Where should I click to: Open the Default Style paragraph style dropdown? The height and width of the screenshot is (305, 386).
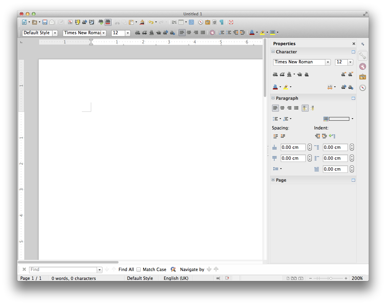point(55,33)
